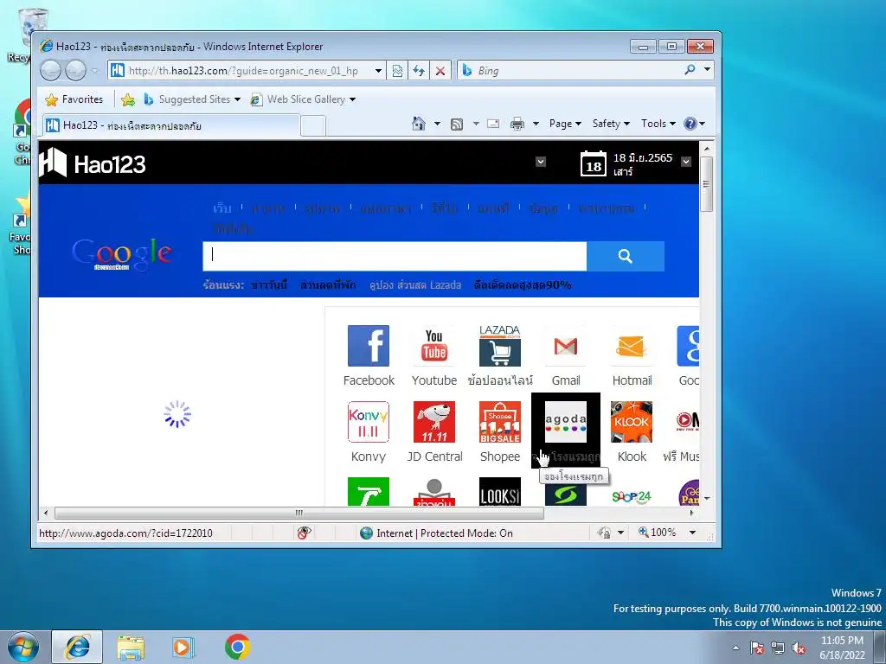886x664 pixels.
Task: Open the Shopee big sale icon
Action: 499,422
